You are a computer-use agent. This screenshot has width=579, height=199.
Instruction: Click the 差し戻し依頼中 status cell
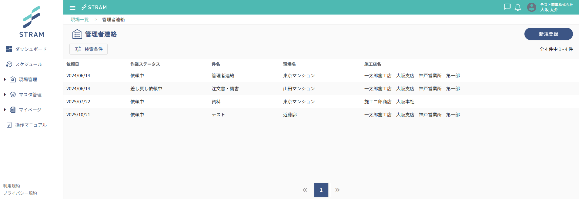pos(146,88)
